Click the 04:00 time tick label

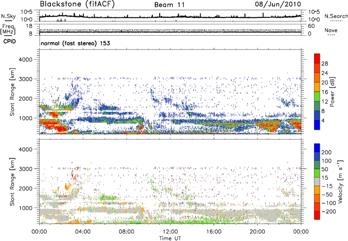click(x=83, y=232)
